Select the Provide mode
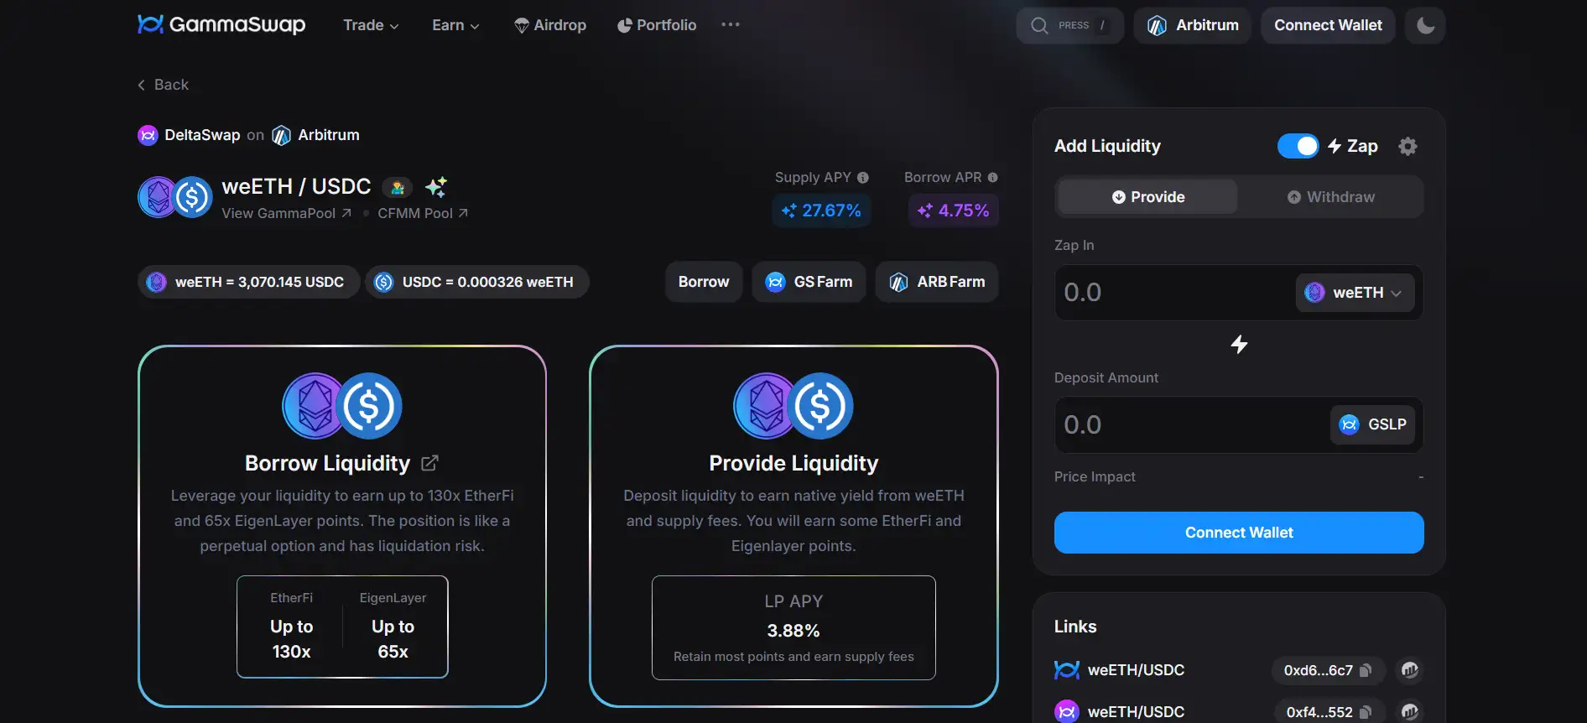The image size is (1587, 723). [1147, 197]
